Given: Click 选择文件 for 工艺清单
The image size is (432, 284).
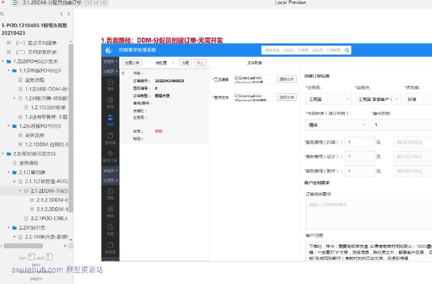Looking at the screenshot, I should pos(287,79).
